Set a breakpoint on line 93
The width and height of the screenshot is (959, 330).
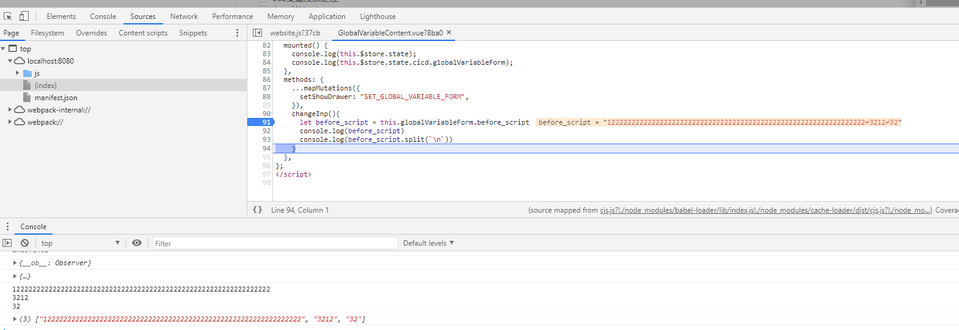[x=266, y=139]
